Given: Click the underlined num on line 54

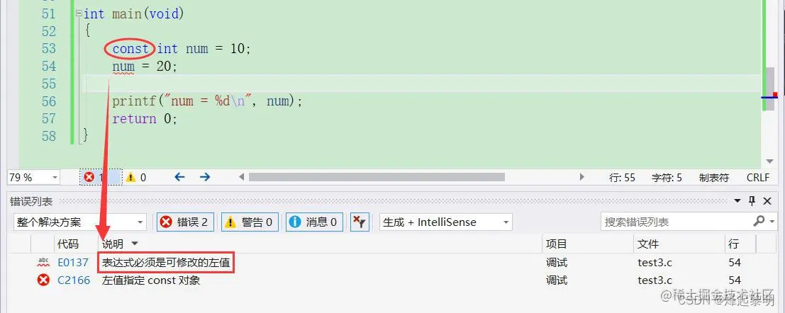Looking at the screenshot, I should 123,67.
